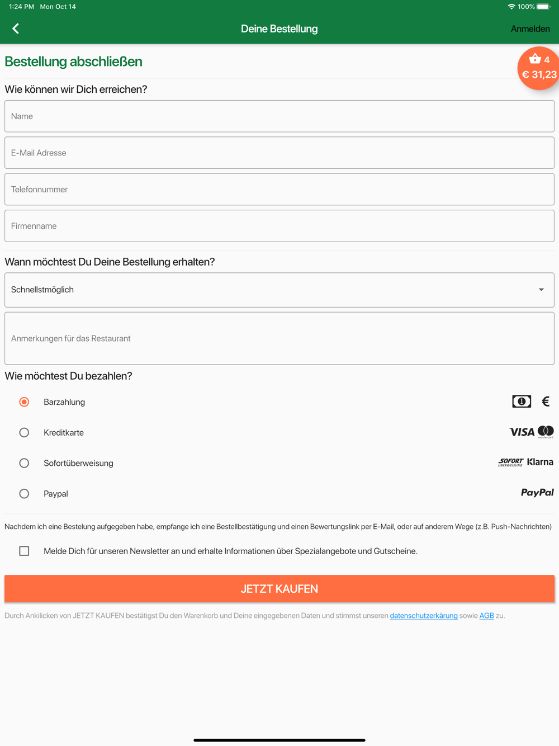This screenshot has width=559, height=746.
Task: Open the datenschutzerkärung link
Action: click(x=424, y=616)
